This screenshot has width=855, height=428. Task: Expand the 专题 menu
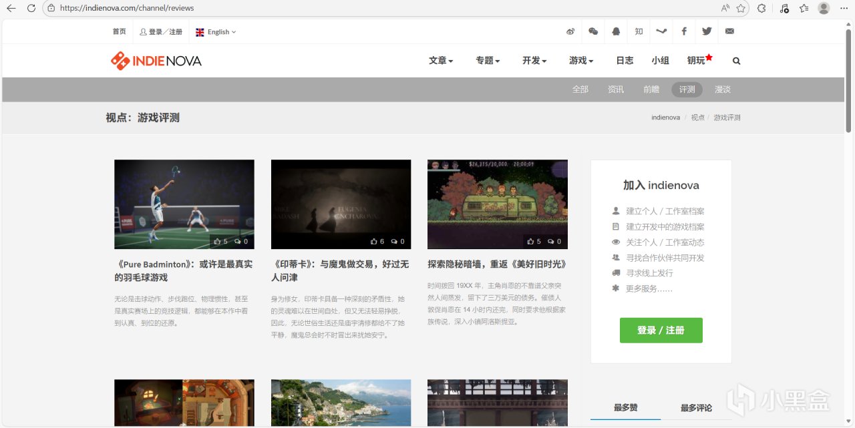(x=488, y=61)
